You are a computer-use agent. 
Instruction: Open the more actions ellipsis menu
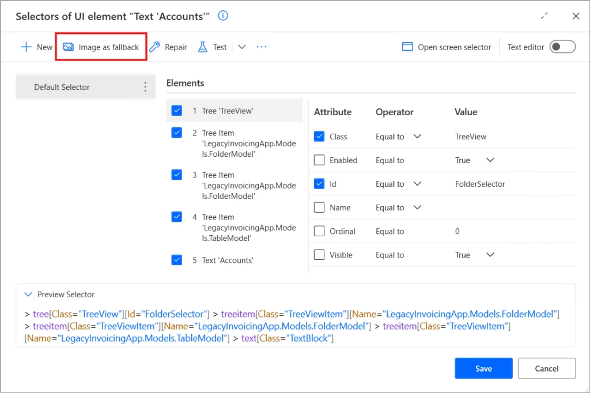click(261, 47)
